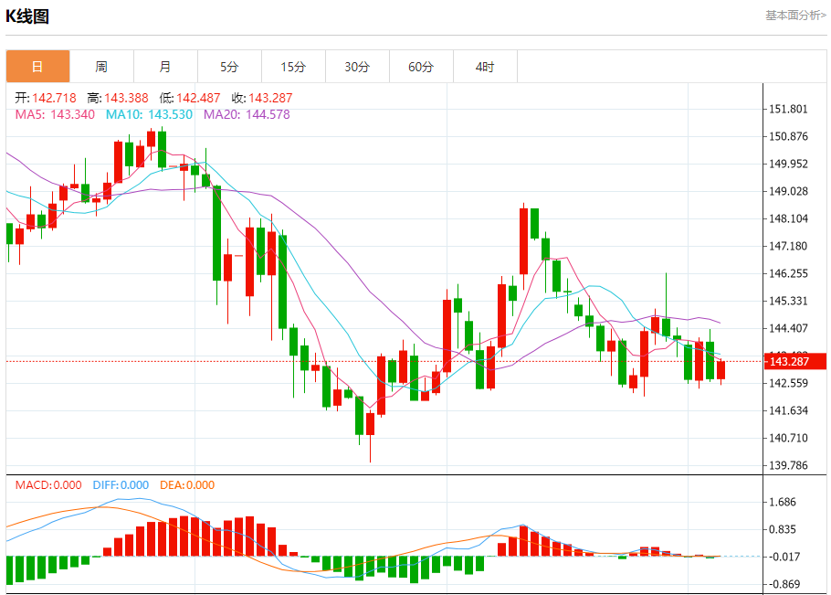Open the 60分 interval tab

[x=421, y=67]
